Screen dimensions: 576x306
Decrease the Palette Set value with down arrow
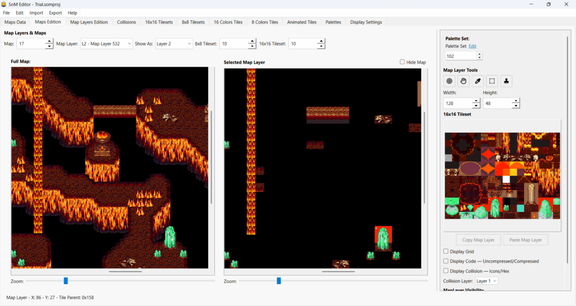(479, 58)
